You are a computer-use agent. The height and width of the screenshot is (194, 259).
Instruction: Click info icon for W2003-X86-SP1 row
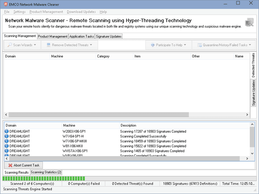point(7,131)
